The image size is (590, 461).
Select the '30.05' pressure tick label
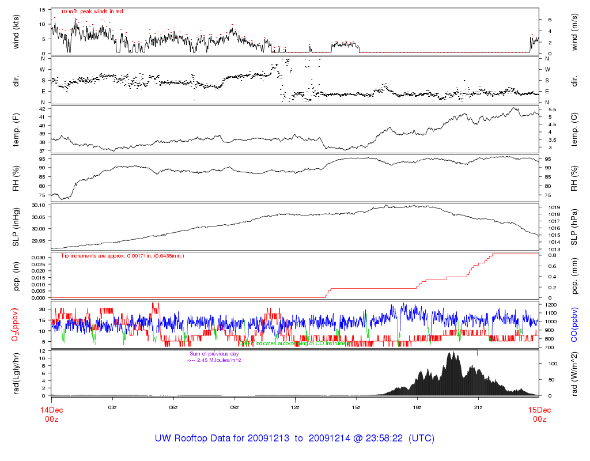tap(39, 217)
